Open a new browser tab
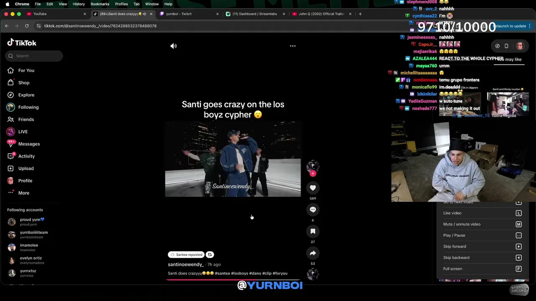 tap(360, 14)
